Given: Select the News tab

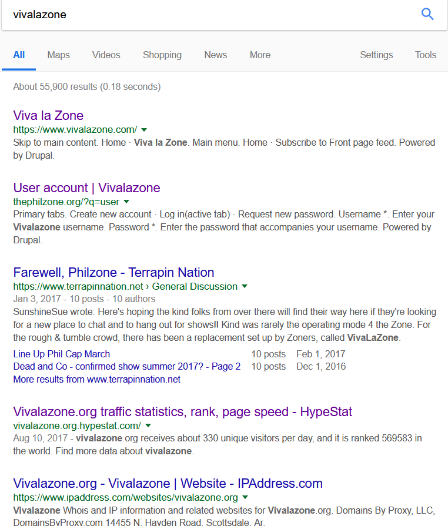Looking at the screenshot, I should point(215,55).
